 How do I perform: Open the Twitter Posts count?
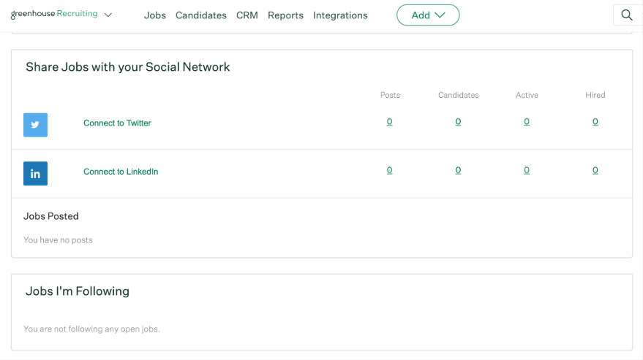(x=389, y=122)
